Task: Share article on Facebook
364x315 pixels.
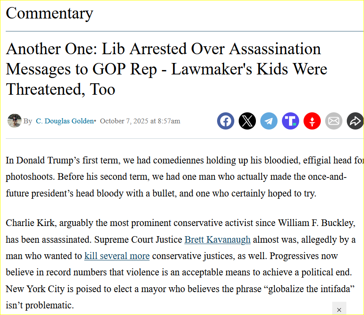Action: [225, 121]
